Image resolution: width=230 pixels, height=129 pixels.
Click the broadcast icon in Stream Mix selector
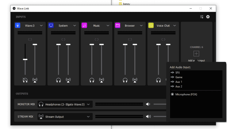[41, 116]
